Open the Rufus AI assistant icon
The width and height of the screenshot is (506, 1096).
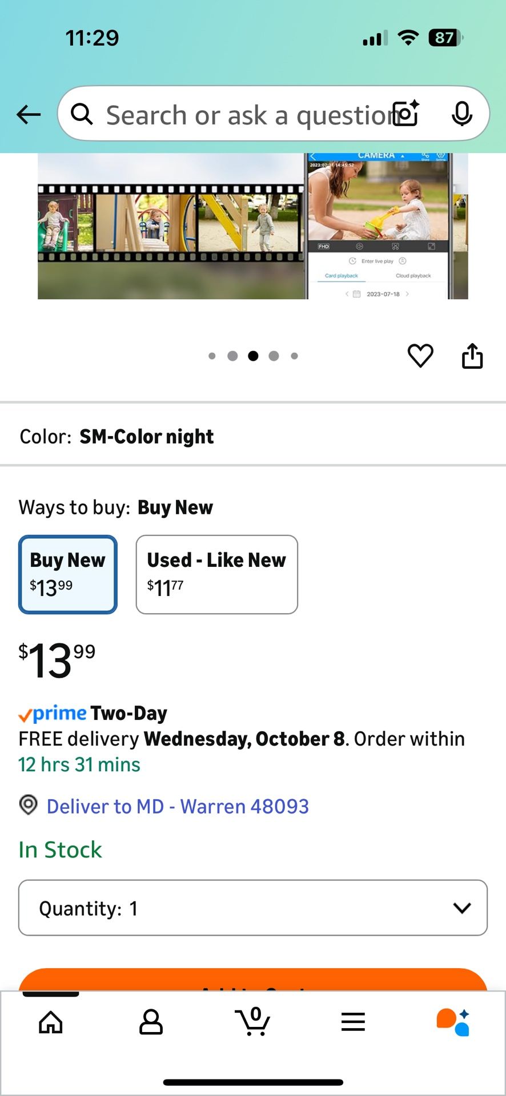click(453, 1022)
